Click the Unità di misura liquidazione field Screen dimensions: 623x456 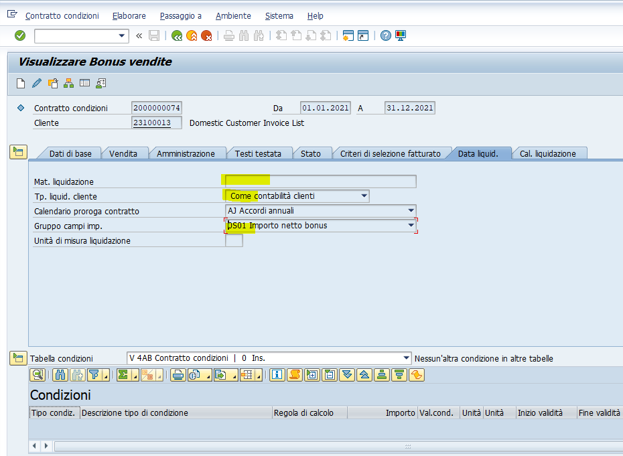coord(234,240)
